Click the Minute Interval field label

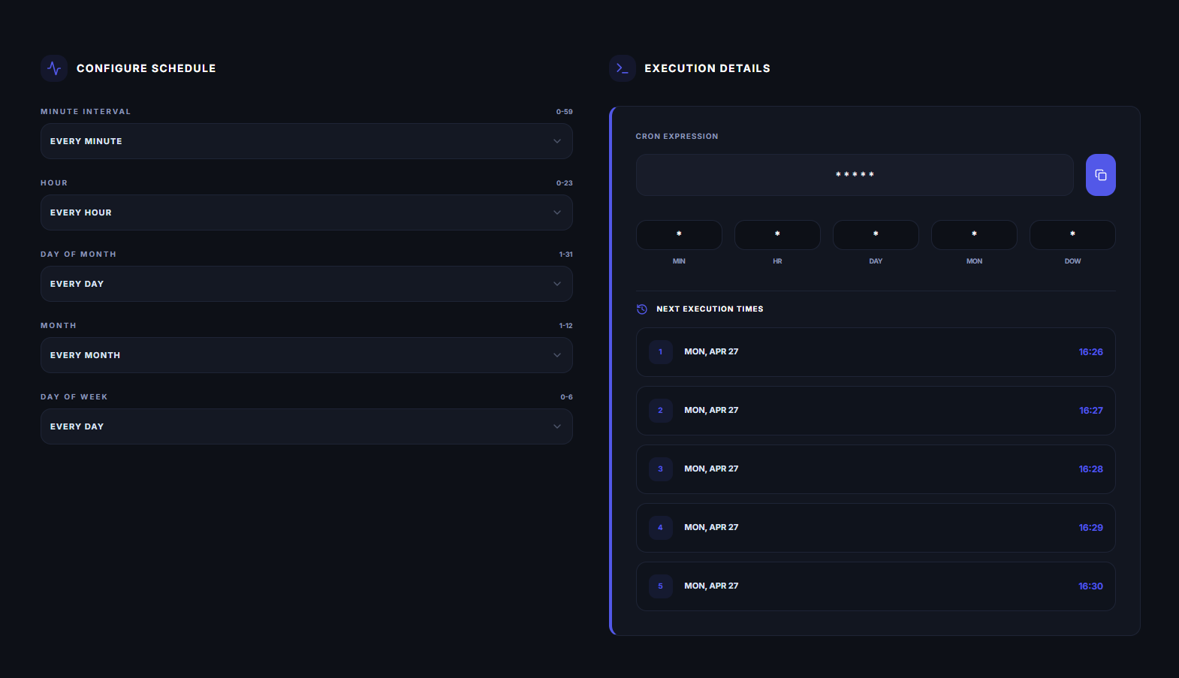coord(86,112)
